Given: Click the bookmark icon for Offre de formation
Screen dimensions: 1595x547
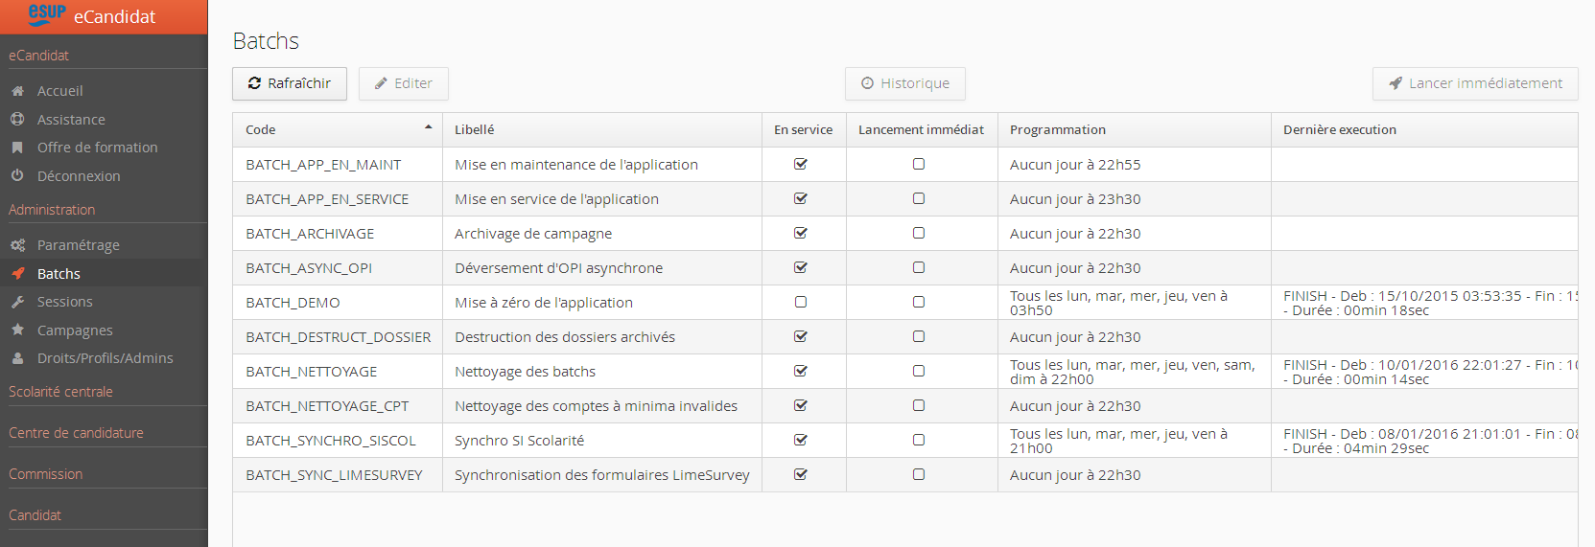Looking at the screenshot, I should tap(17, 148).
